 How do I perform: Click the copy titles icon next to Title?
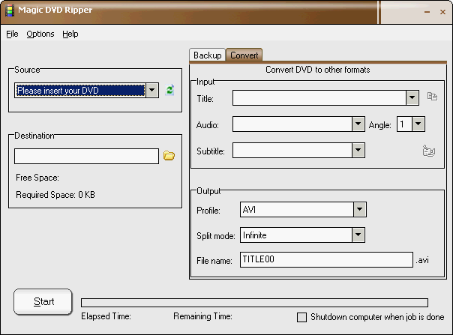432,96
